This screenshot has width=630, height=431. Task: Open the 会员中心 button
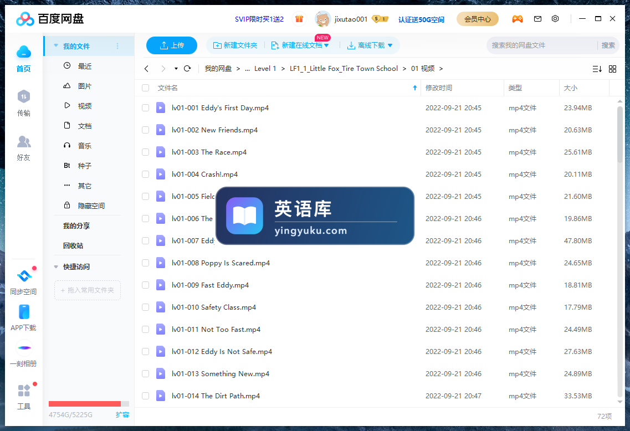[x=477, y=19]
